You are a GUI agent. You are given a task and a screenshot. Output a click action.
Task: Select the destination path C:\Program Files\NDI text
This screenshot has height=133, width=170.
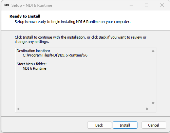coord(55,55)
